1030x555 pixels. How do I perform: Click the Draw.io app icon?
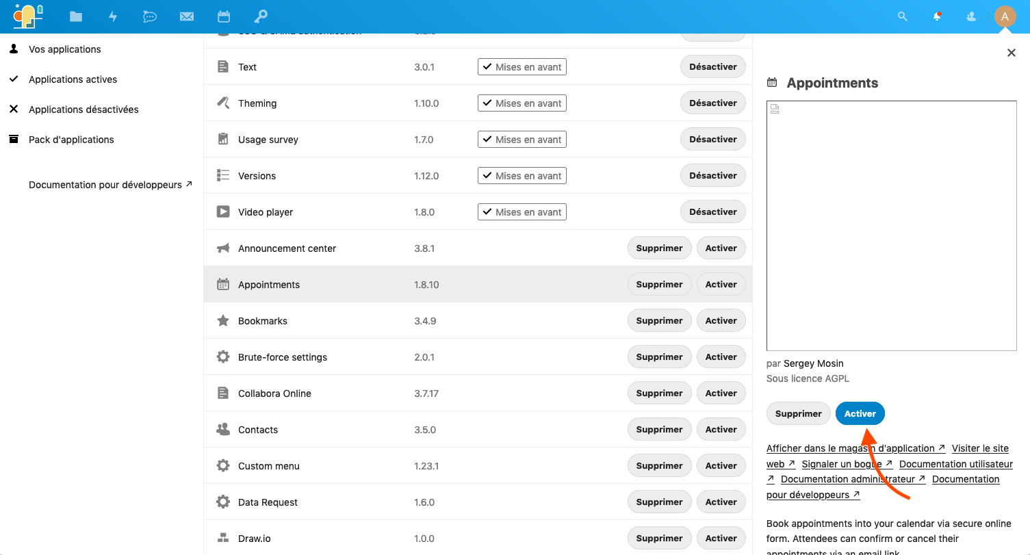pyautogui.click(x=223, y=539)
